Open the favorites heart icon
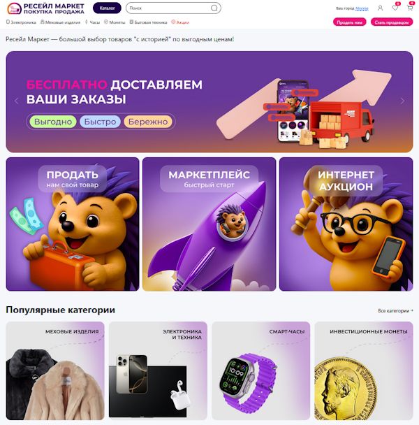 coord(395,8)
